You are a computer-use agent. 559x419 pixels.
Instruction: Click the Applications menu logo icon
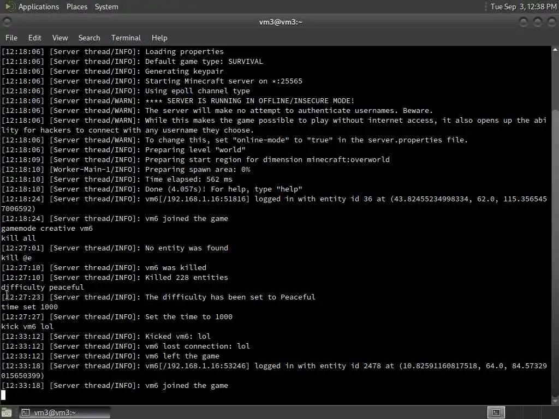10,7
